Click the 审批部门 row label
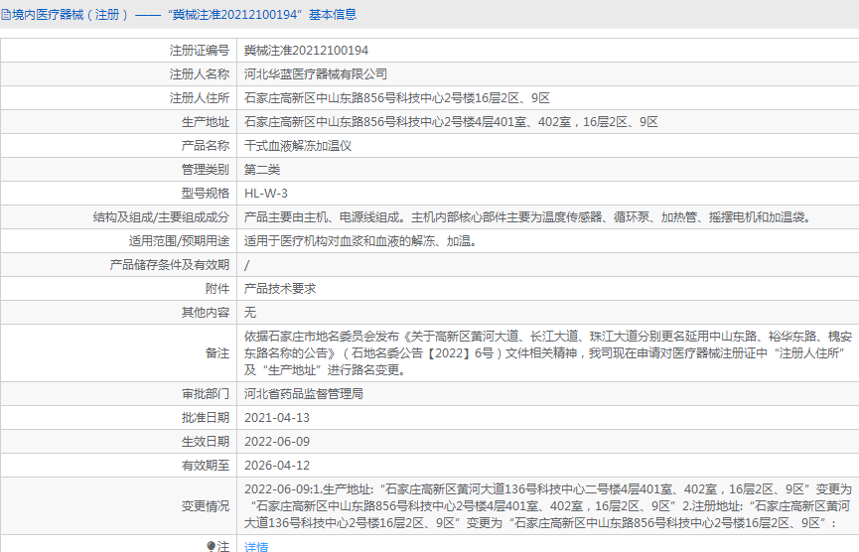This screenshot has height=552, width=859. (x=206, y=394)
